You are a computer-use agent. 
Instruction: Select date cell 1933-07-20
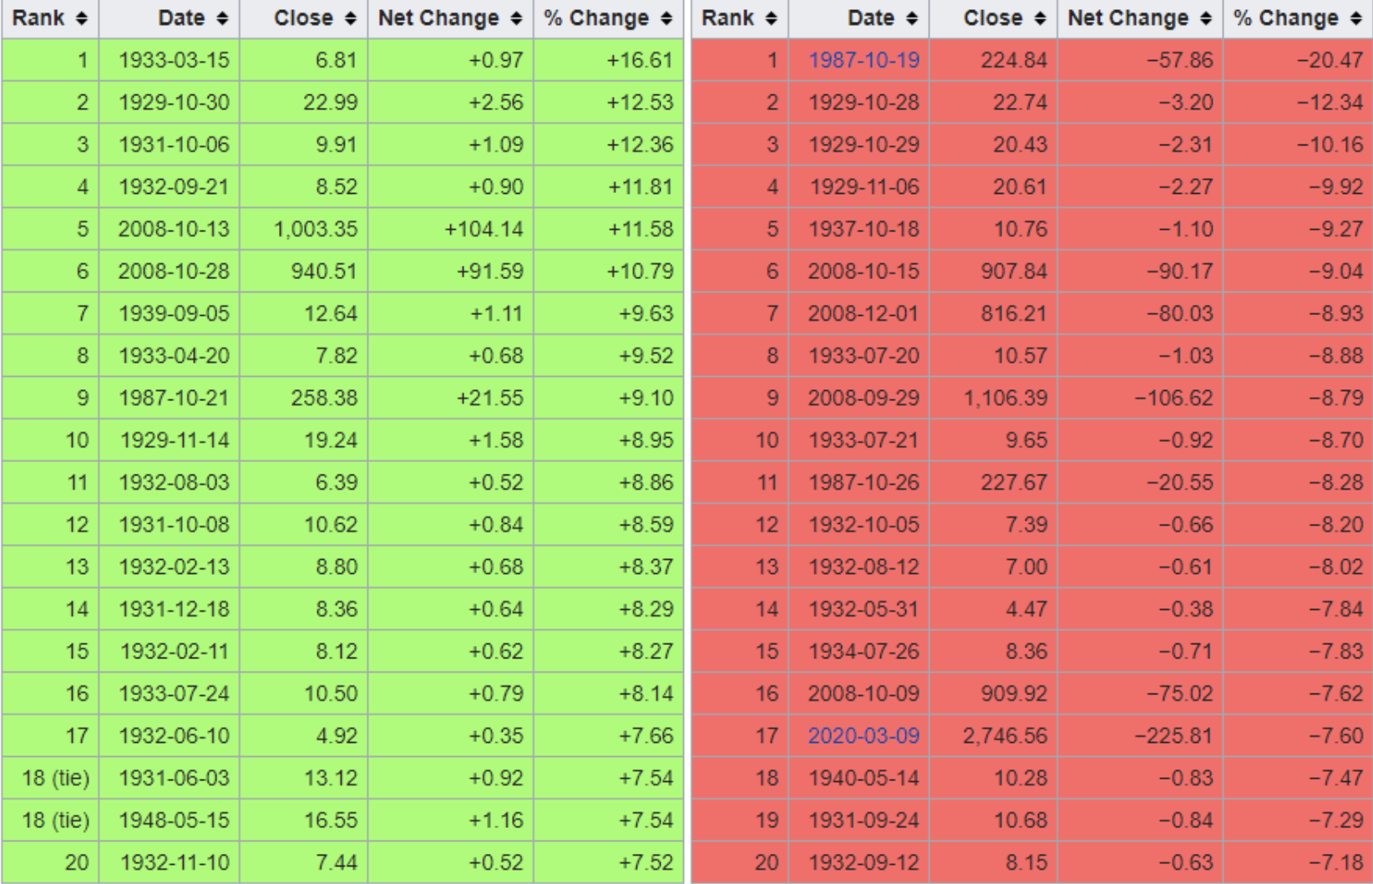[859, 356]
